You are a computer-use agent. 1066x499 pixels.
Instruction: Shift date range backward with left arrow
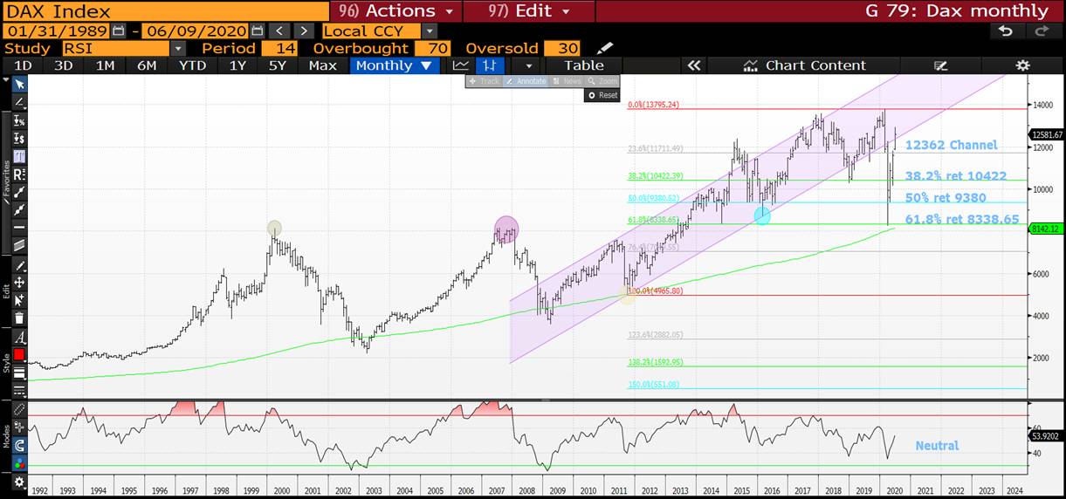[280, 31]
